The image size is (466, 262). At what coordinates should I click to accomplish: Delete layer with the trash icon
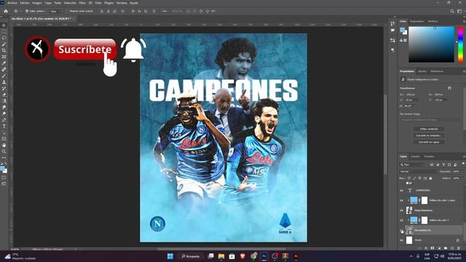coord(459,248)
